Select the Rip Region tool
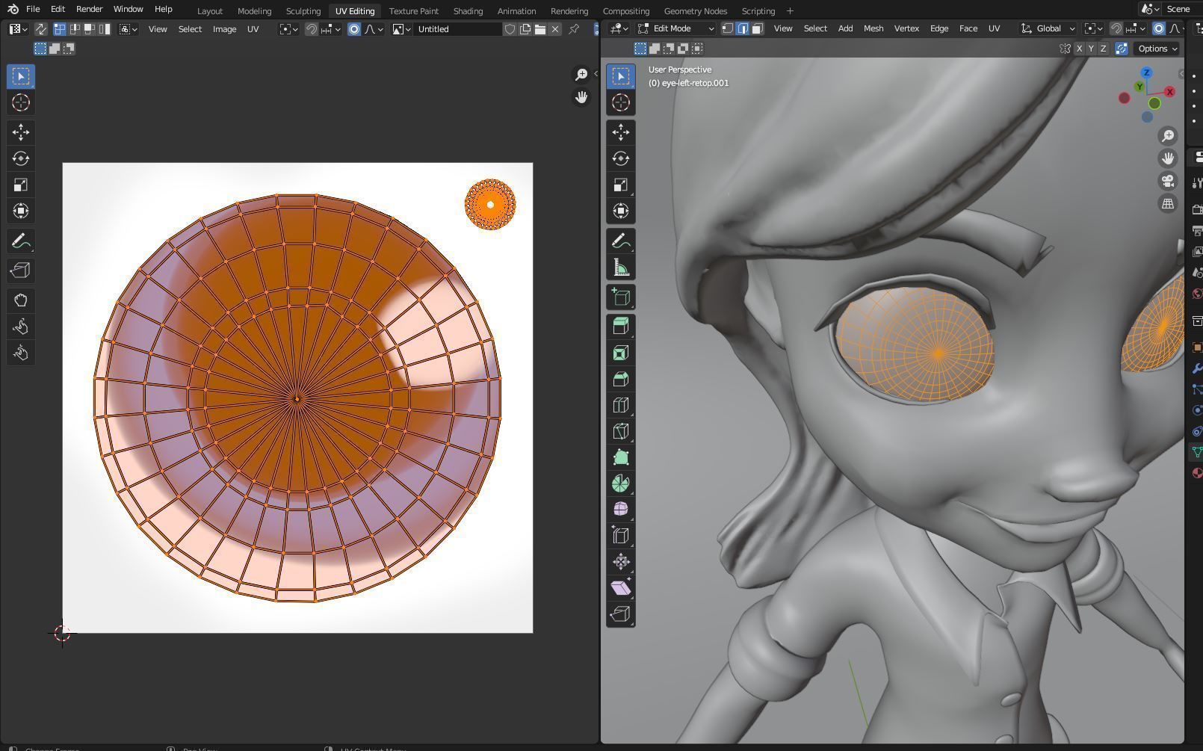This screenshot has width=1203, height=751. click(x=620, y=614)
